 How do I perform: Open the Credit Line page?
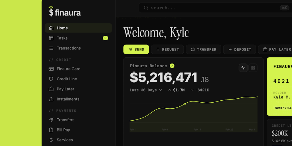coord(78,79)
